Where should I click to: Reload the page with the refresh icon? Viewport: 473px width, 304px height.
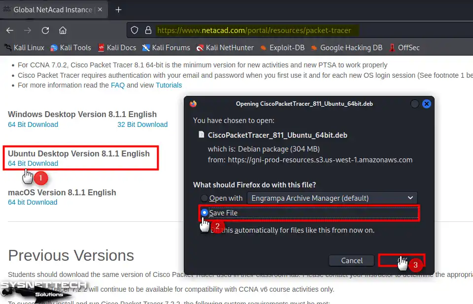click(x=45, y=30)
